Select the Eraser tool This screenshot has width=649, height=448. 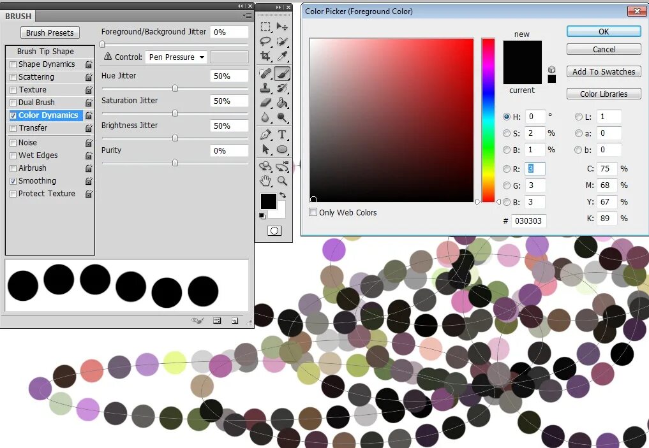(266, 102)
